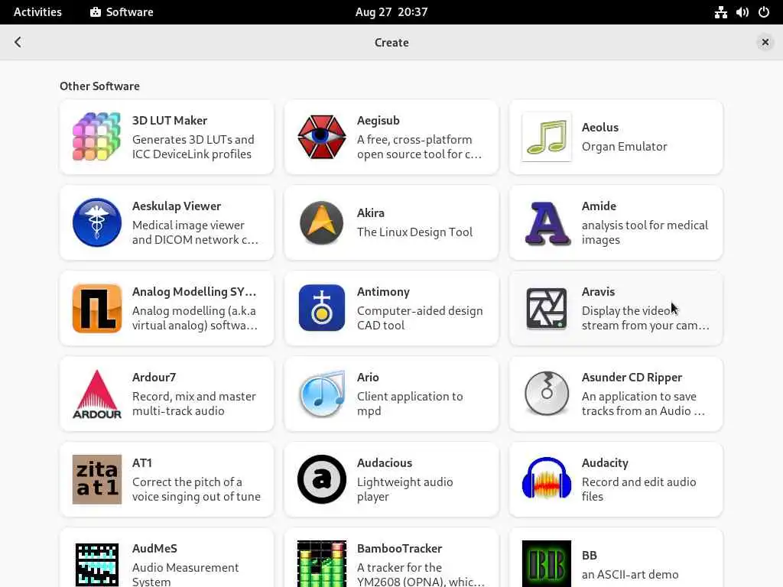Open the power menu icon in top bar
Viewport: 783px width, 587px height.
coord(764,12)
